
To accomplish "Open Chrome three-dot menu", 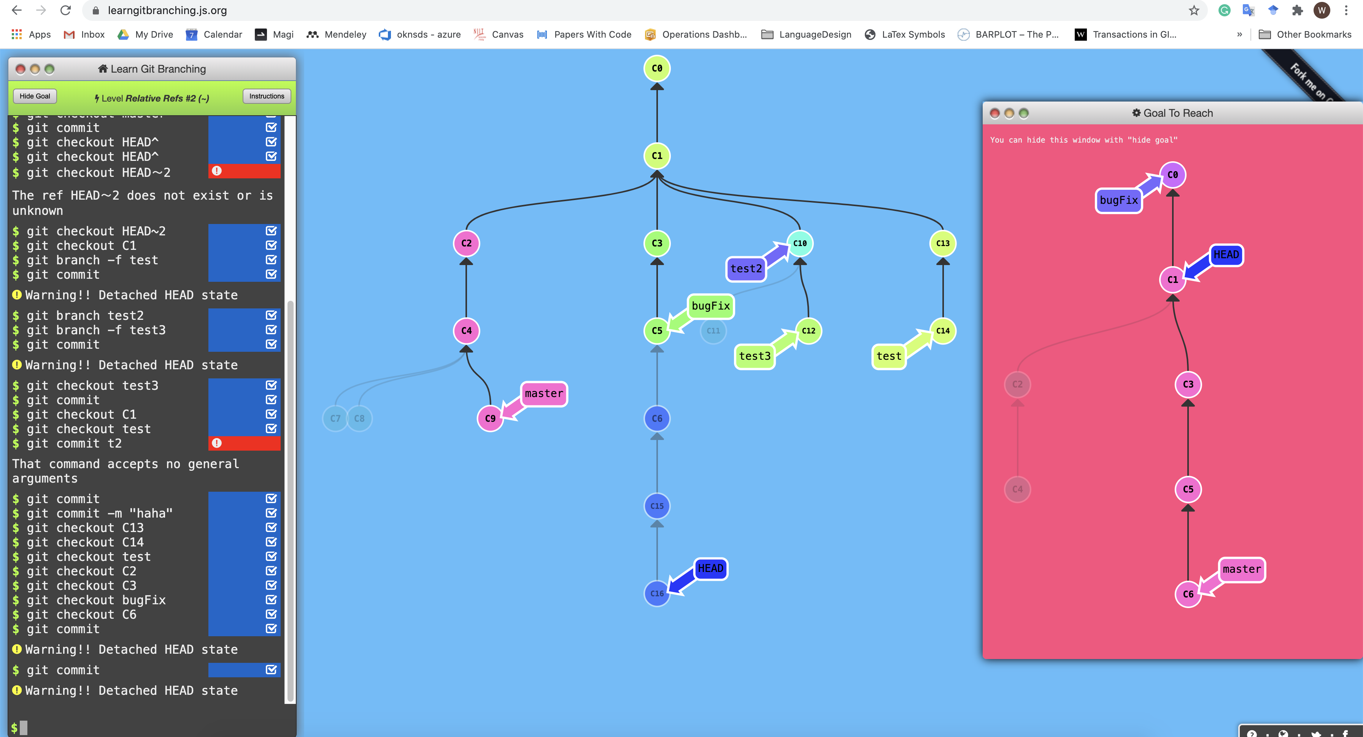I will [x=1346, y=10].
